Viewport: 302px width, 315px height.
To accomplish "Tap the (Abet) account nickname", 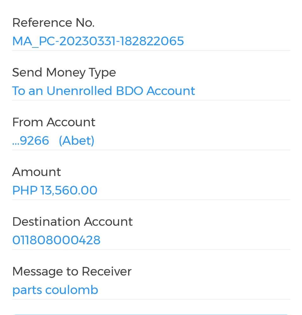I will point(77,141).
